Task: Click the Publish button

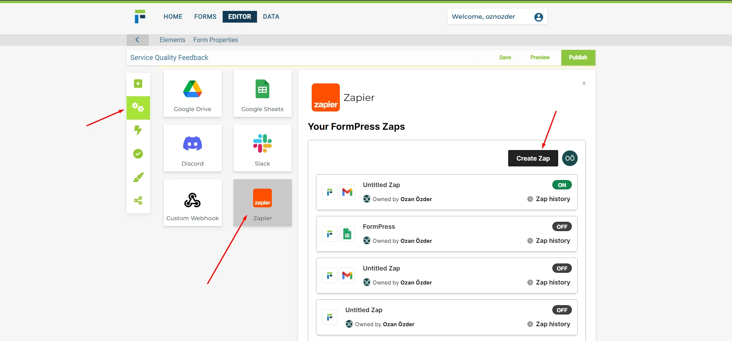Action: click(578, 58)
